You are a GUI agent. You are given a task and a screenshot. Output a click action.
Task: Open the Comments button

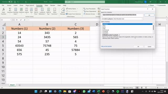pos(161,5)
